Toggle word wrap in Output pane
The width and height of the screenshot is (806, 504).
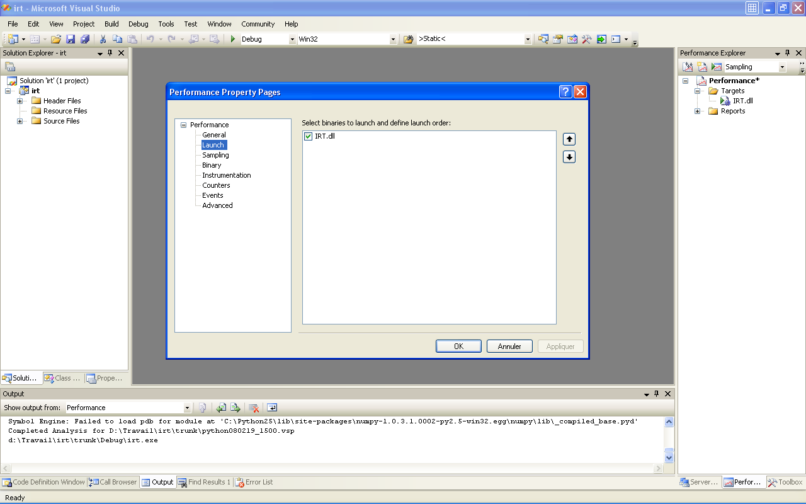[272, 408]
